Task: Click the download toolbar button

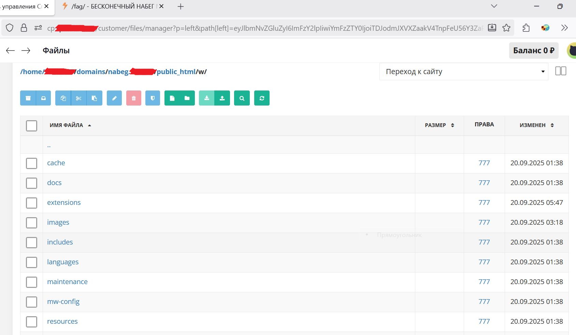Action: click(206, 98)
